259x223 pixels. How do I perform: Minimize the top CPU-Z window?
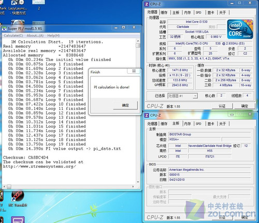click(x=232, y=3)
